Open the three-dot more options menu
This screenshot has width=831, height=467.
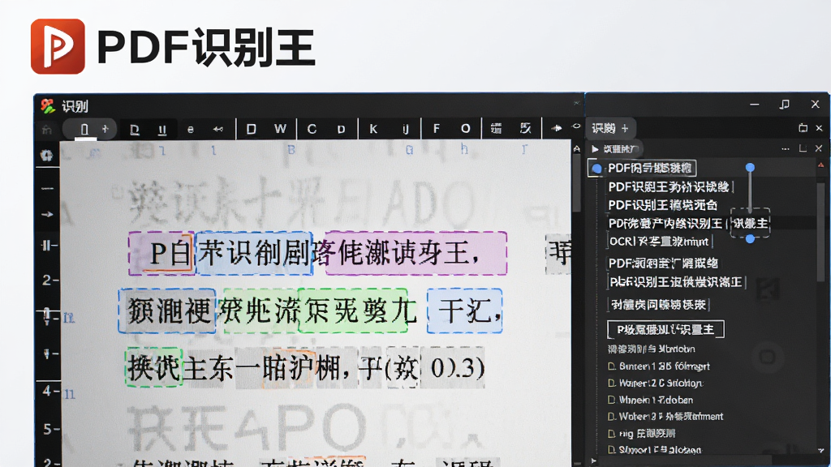(x=786, y=149)
